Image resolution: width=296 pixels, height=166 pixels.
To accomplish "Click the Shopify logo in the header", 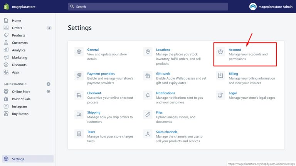I will coord(7,7).
